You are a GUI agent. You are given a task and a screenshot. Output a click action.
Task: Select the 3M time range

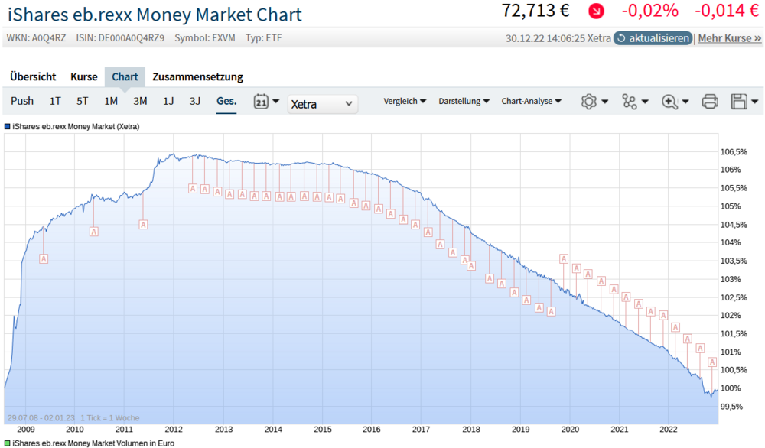(140, 101)
